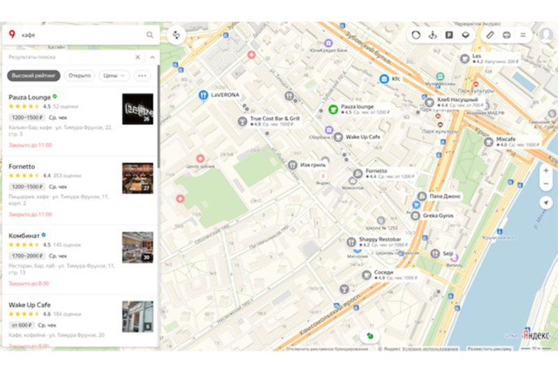Toggle the Высокий рейтинг filter

(x=33, y=75)
